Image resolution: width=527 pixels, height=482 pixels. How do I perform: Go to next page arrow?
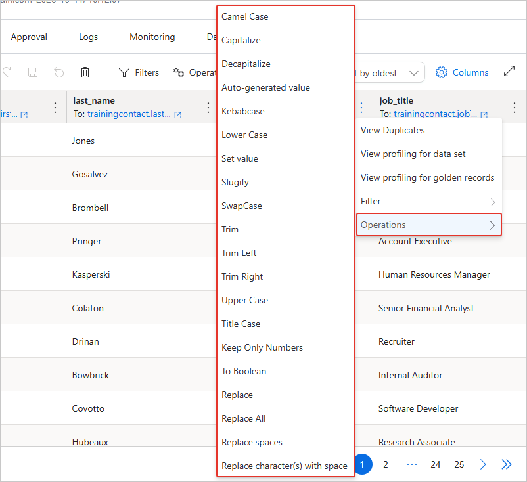click(483, 464)
